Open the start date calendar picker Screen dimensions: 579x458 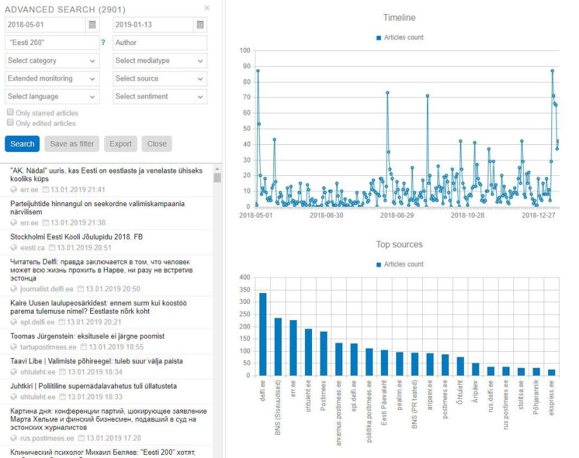click(93, 24)
